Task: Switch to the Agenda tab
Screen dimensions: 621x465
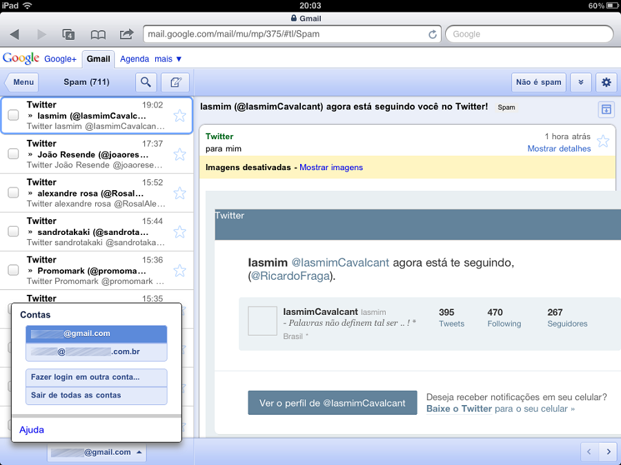Action: (135, 59)
